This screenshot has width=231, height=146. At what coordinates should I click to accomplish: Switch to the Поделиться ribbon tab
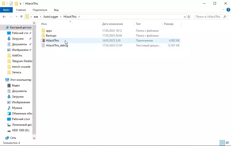[40, 10]
